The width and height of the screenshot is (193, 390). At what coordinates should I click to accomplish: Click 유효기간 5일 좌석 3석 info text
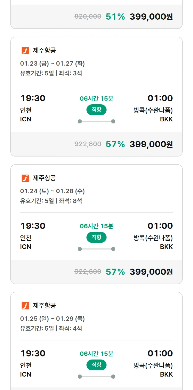(51, 73)
